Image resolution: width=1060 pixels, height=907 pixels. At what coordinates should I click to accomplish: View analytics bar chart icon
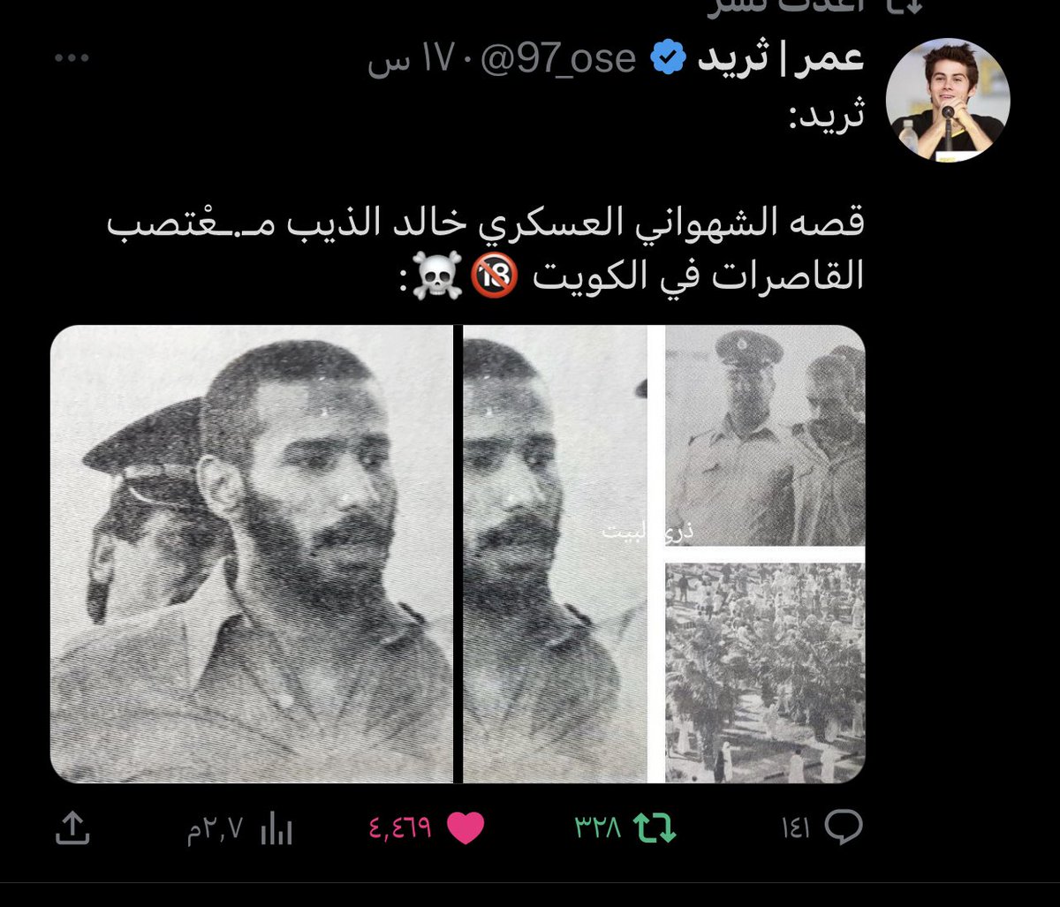point(276,828)
